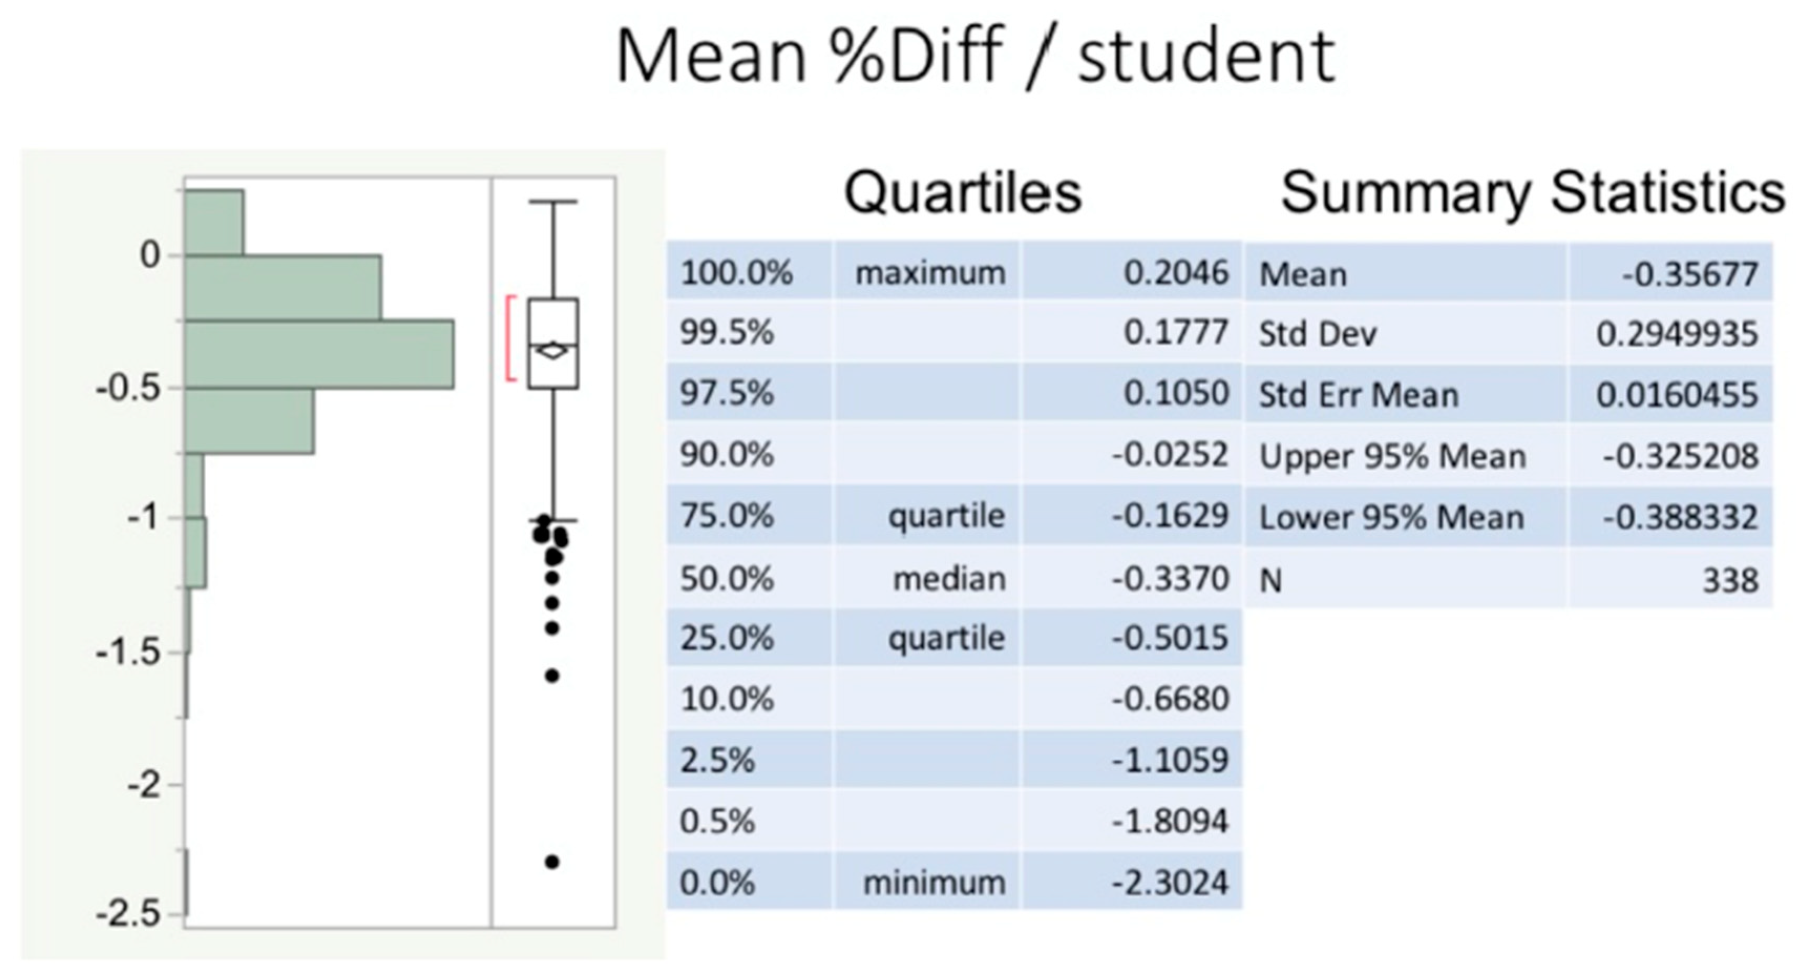Click the "Upper 95% Mean" label

click(x=1392, y=457)
